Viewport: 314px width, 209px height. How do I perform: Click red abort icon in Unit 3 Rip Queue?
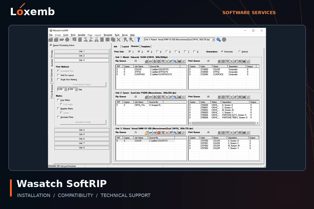[159, 132]
